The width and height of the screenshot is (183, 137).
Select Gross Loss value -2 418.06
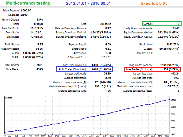[37, 37]
